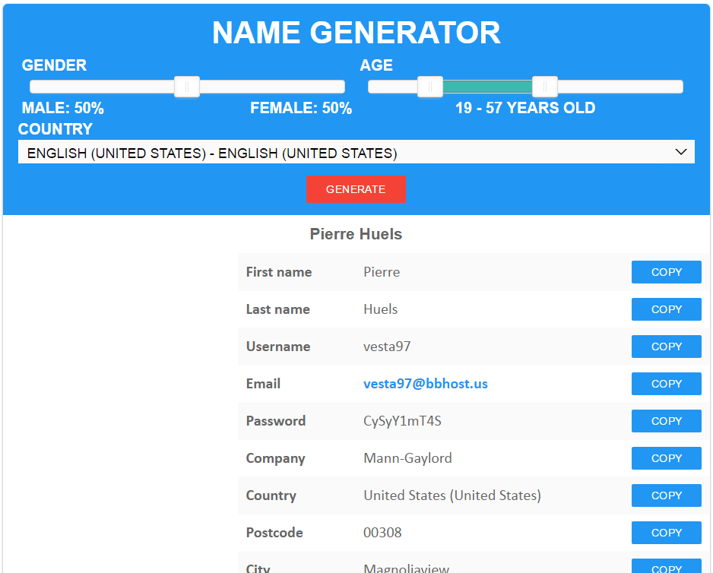The image size is (713, 573).
Task: Copy the Last name Huels
Action: 666,309
